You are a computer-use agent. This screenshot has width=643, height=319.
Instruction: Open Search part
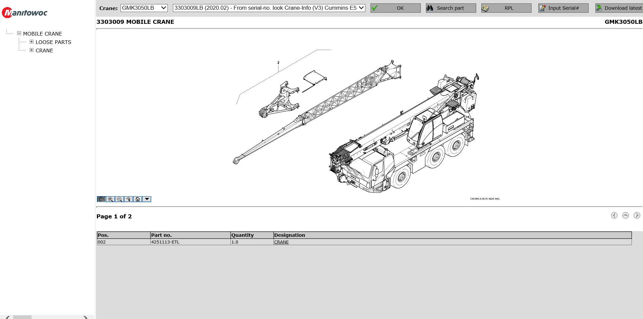[x=451, y=8]
